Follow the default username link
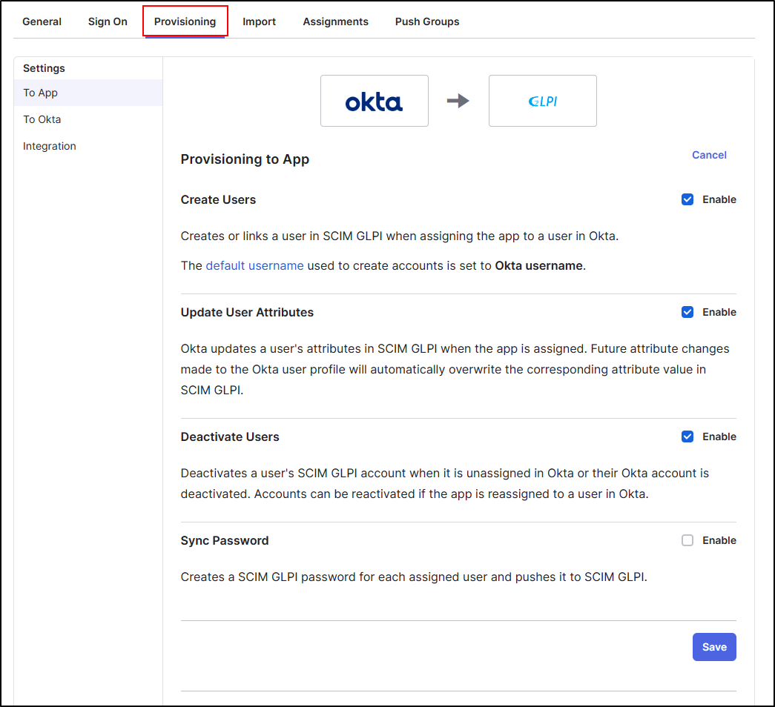Screen dimensions: 775x707 point(254,265)
